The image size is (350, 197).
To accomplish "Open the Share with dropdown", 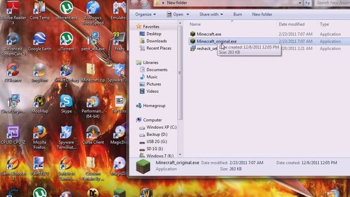I will pos(211,14).
